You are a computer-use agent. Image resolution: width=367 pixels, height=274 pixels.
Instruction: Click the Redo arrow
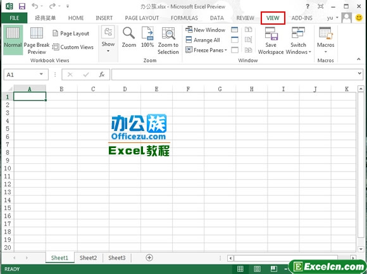[x=53, y=6]
